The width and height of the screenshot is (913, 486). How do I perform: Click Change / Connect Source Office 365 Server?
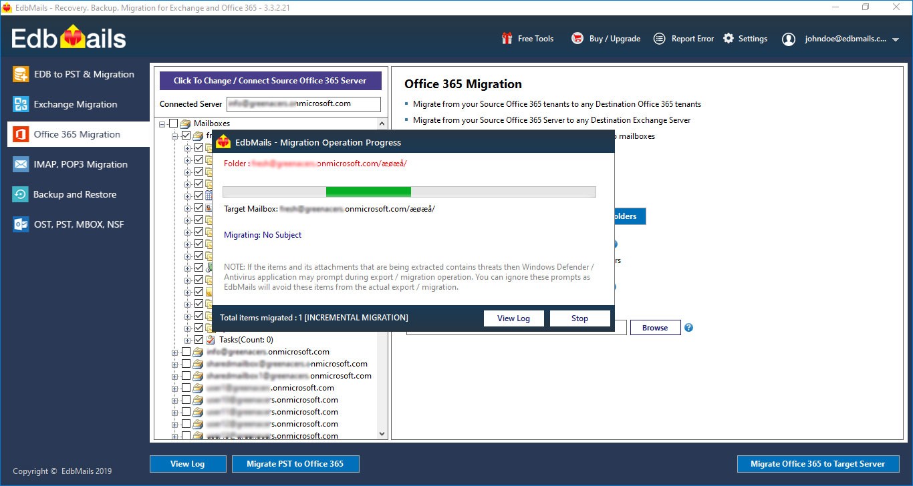tap(270, 81)
